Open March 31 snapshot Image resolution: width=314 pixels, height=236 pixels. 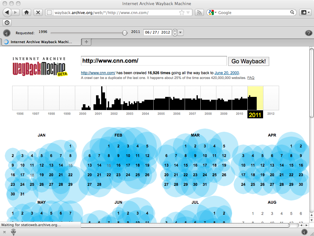(x=205, y=185)
